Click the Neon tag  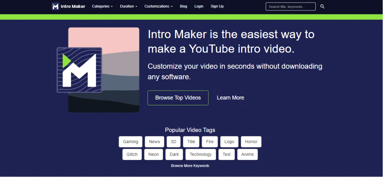point(154,154)
